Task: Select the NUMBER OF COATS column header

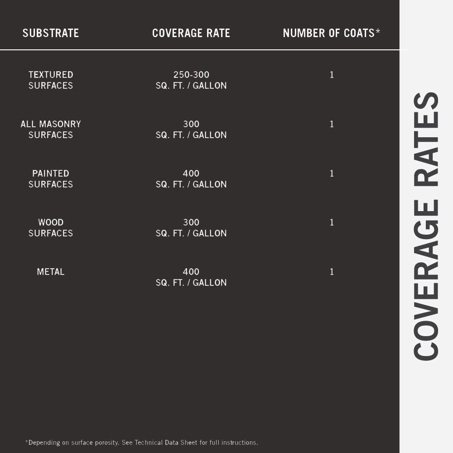Action: (x=331, y=33)
